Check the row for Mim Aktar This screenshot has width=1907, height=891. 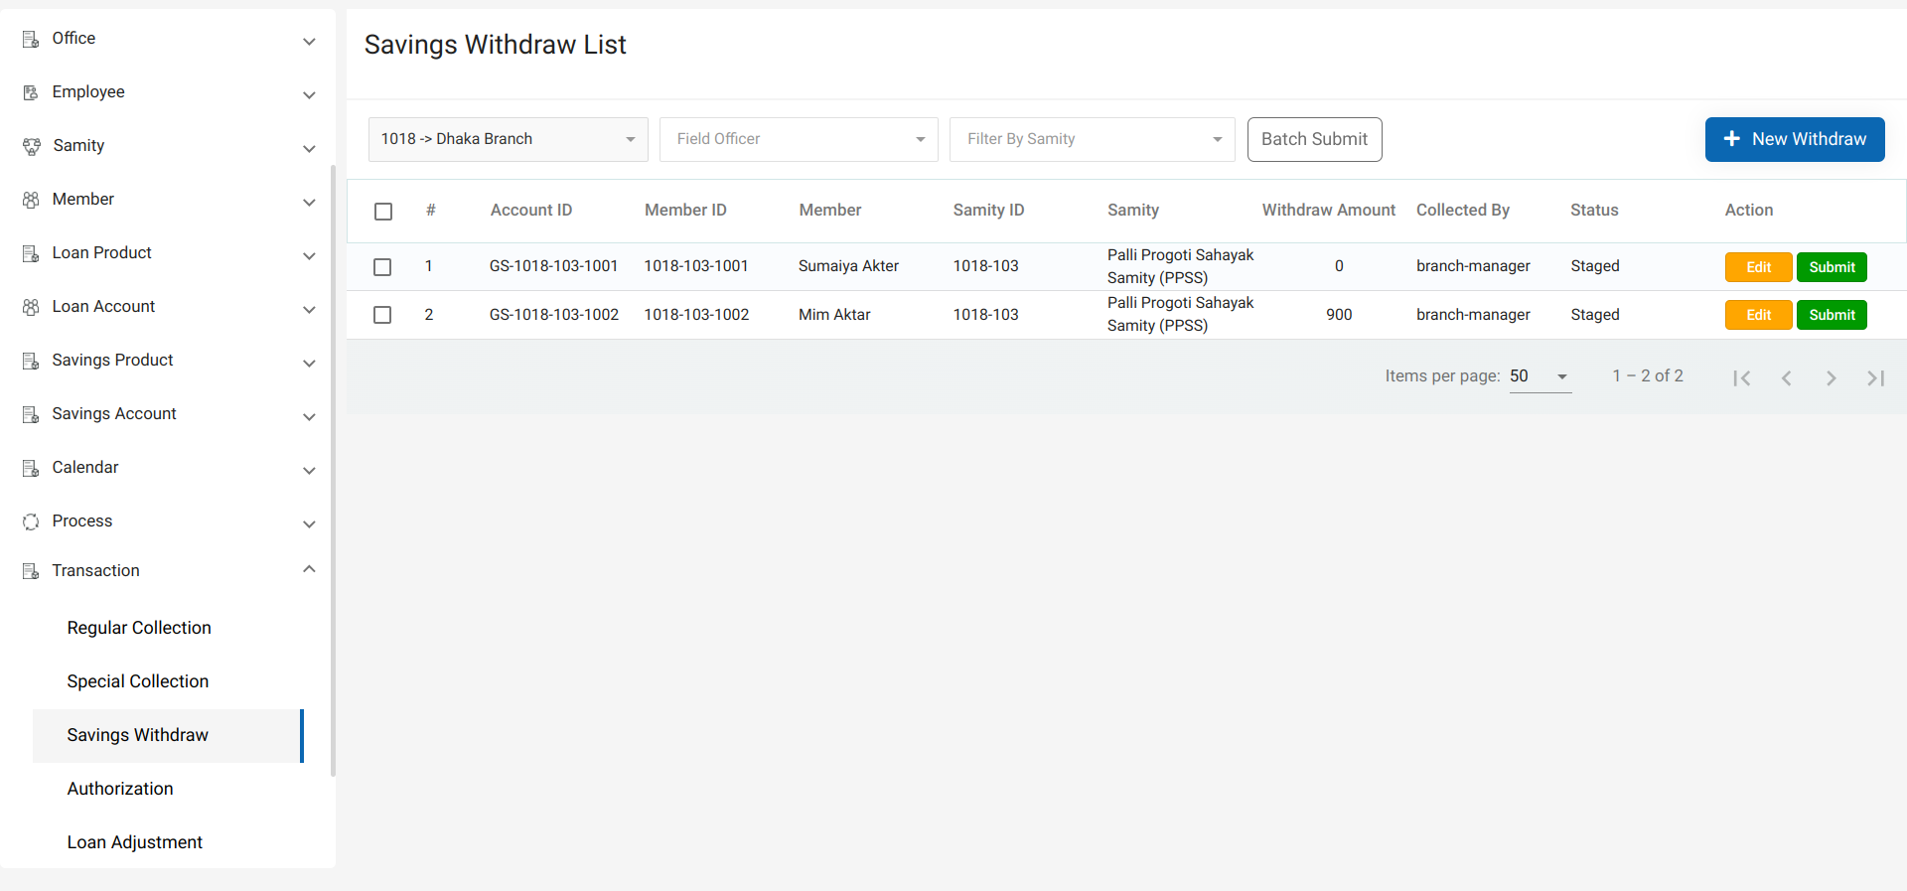coord(382,315)
